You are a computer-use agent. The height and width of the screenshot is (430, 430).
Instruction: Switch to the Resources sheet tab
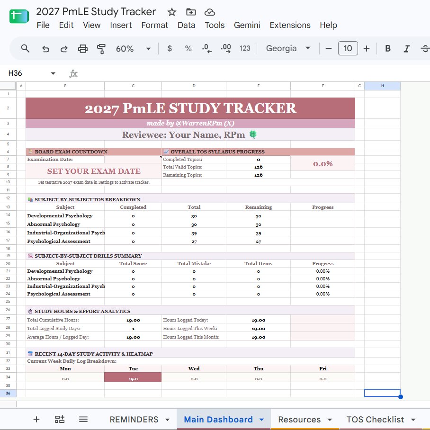click(299, 419)
